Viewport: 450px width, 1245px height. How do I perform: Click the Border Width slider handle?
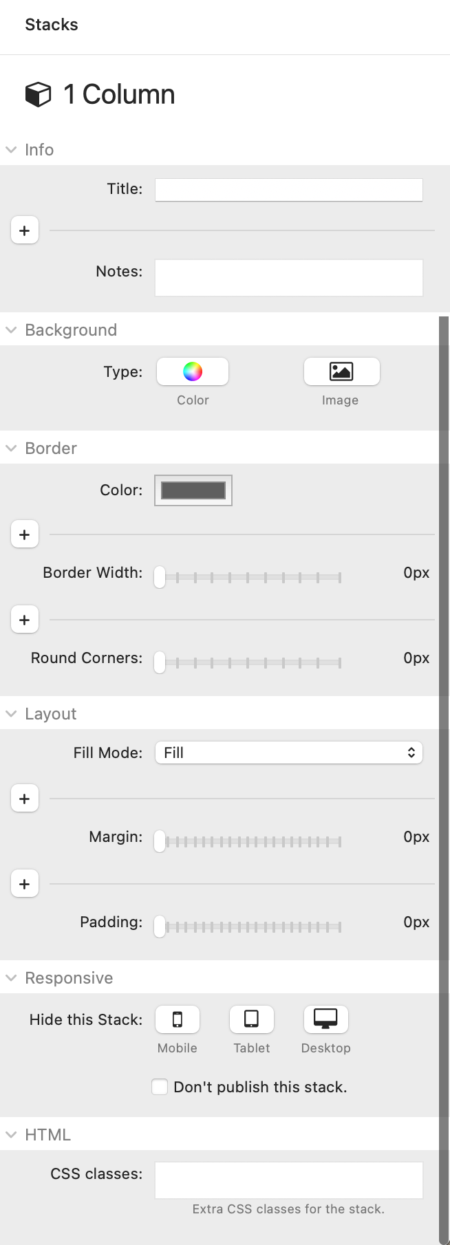(160, 577)
